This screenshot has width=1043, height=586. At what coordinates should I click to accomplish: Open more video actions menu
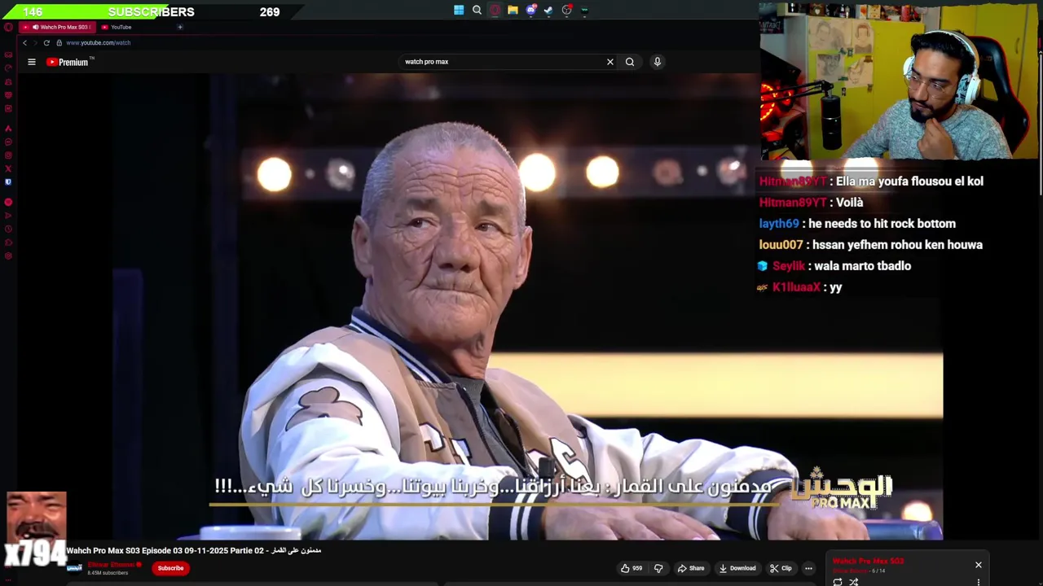808,568
